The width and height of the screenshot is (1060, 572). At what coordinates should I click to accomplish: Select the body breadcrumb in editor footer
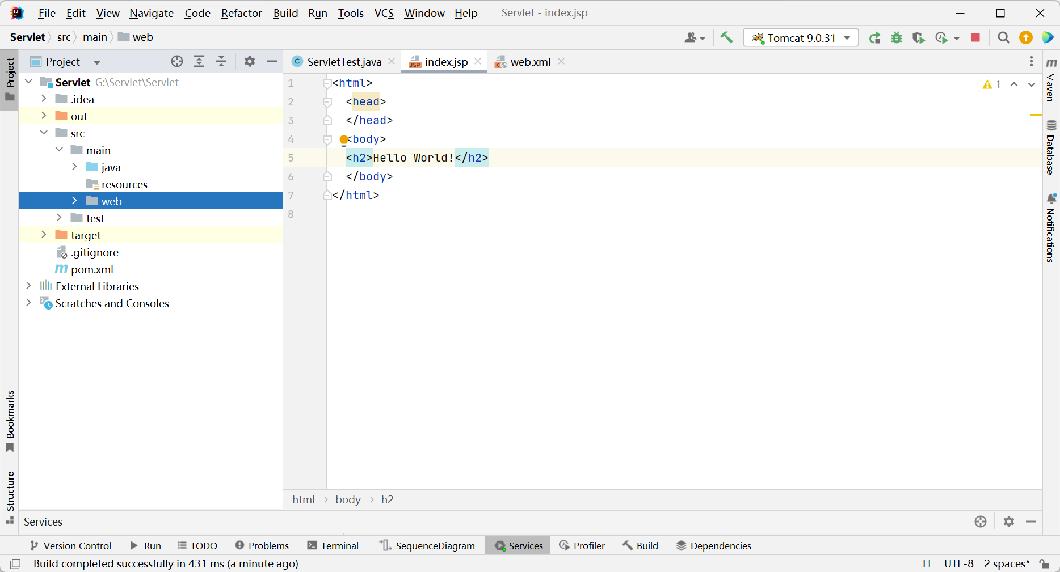click(x=348, y=499)
